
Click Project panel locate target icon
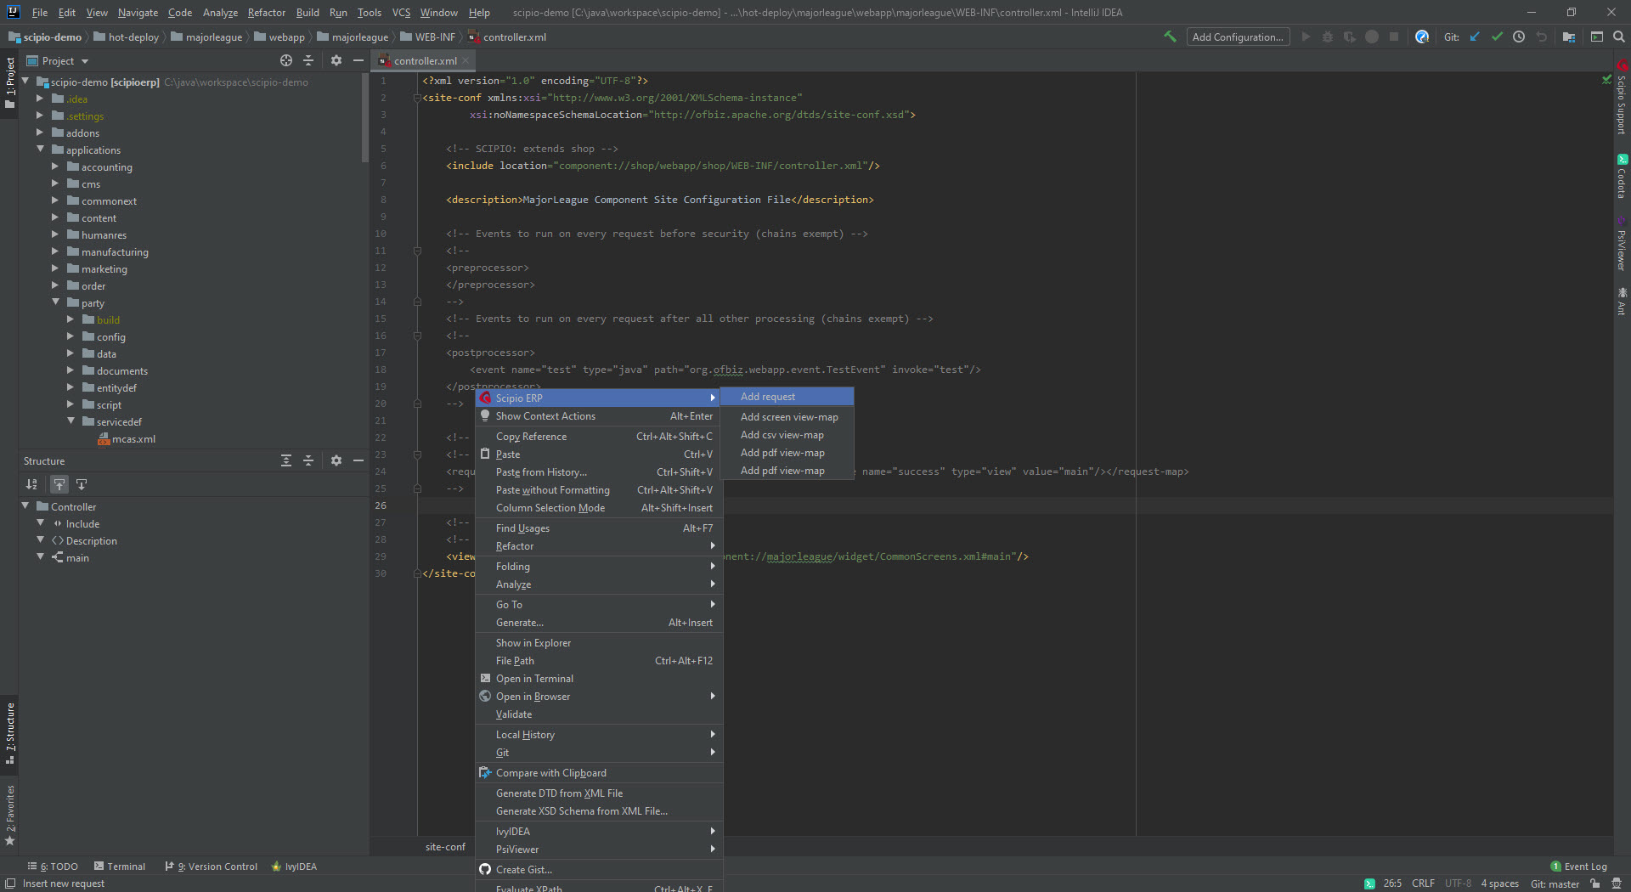coord(286,60)
